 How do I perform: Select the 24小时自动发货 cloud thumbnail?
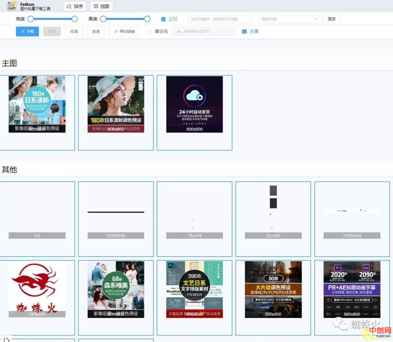(x=194, y=104)
